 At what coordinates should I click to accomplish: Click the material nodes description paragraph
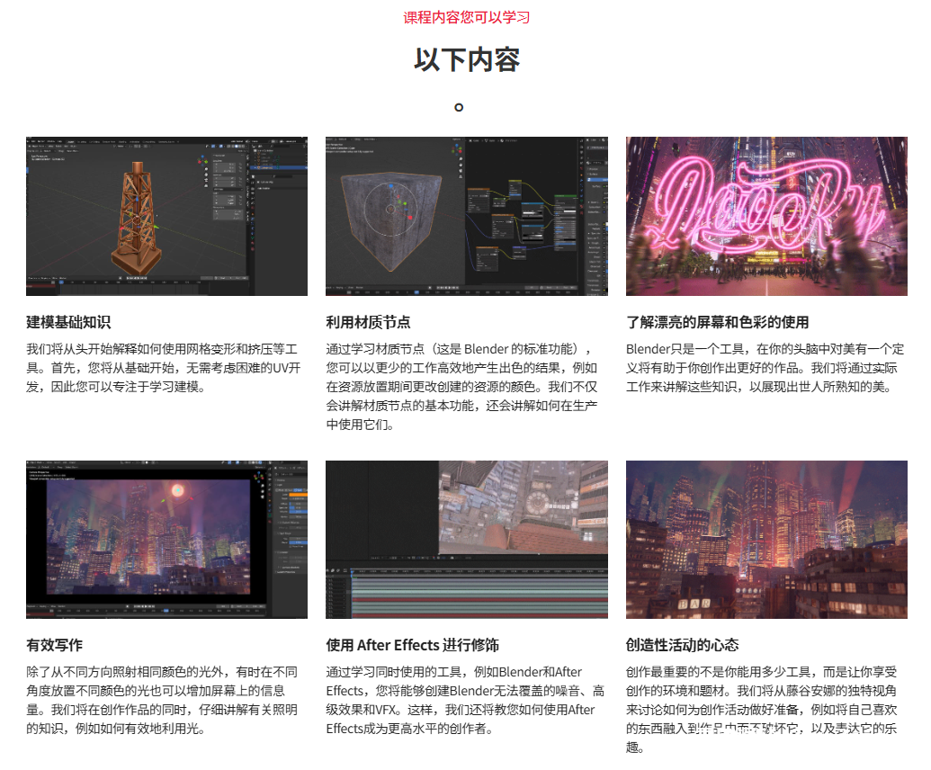click(462, 386)
